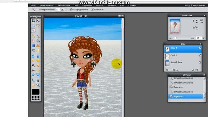Select the Magic Wand tool in toolbox
The image size is (208, 117).
[x=33, y=31]
